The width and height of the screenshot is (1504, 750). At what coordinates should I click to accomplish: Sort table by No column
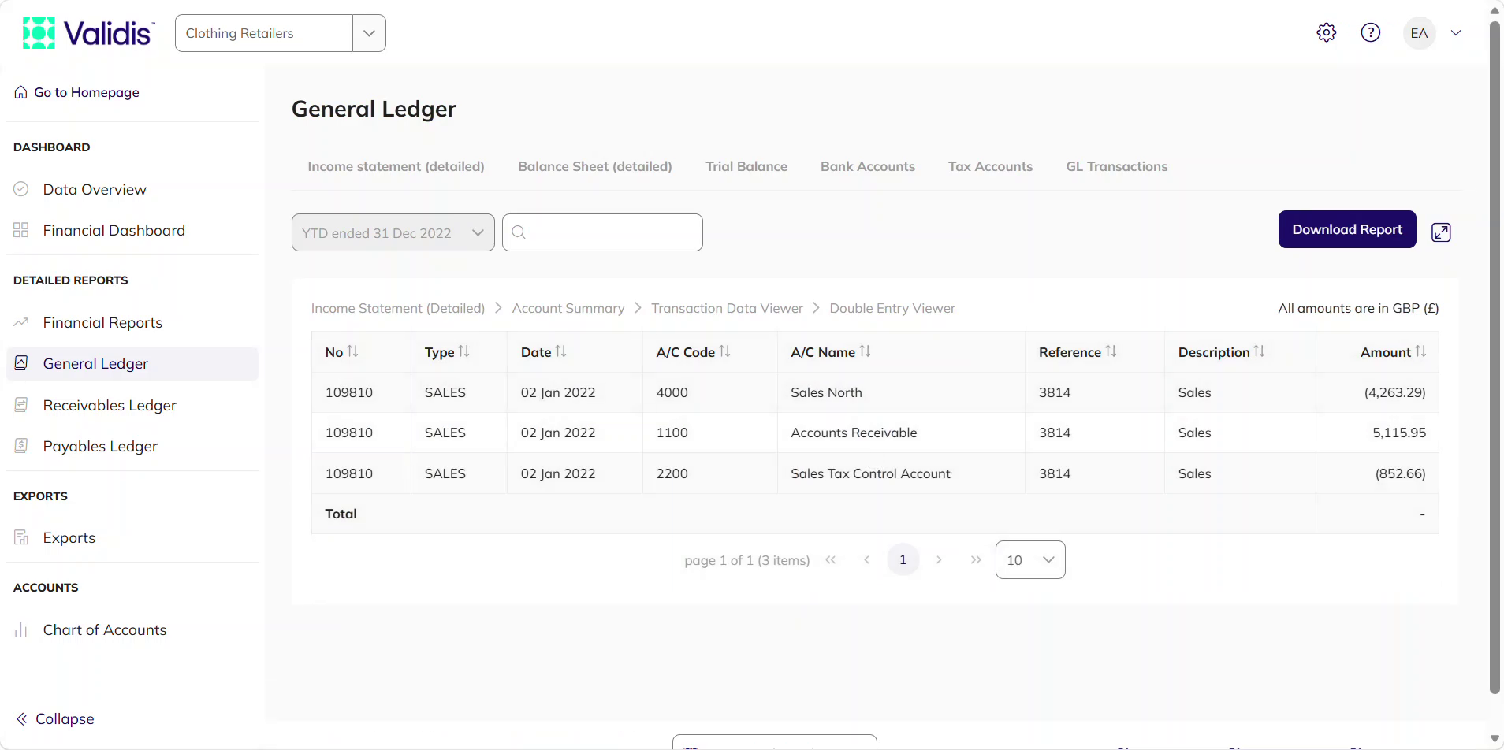click(x=352, y=351)
